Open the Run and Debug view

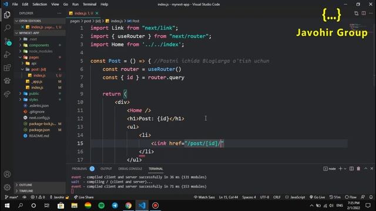tap(7, 55)
